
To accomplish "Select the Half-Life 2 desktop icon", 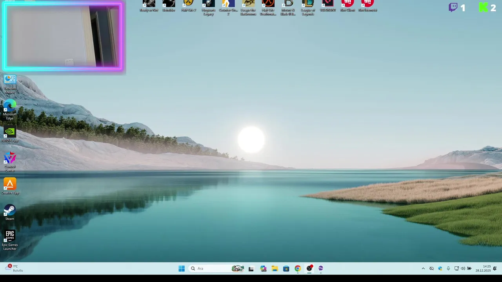I will tap(189, 6).
